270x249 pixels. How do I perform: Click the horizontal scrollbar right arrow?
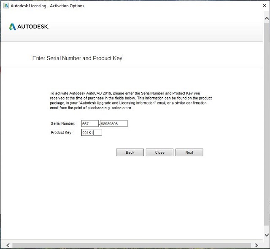click(x=256, y=245)
